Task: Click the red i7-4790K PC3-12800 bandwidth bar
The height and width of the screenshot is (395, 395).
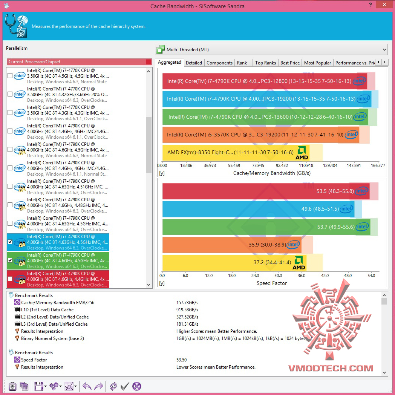Action: pos(265,81)
